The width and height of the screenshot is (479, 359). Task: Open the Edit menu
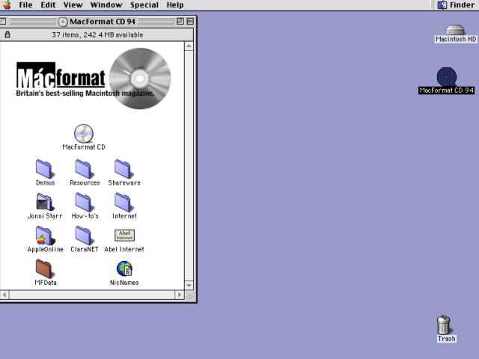[48, 5]
